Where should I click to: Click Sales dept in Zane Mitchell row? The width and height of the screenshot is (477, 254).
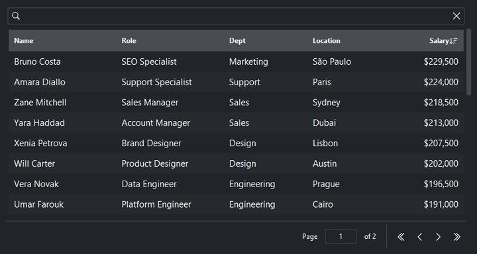pos(239,103)
